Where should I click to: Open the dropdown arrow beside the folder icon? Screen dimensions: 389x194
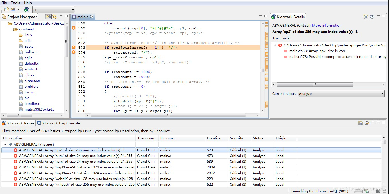tap(19, 10)
